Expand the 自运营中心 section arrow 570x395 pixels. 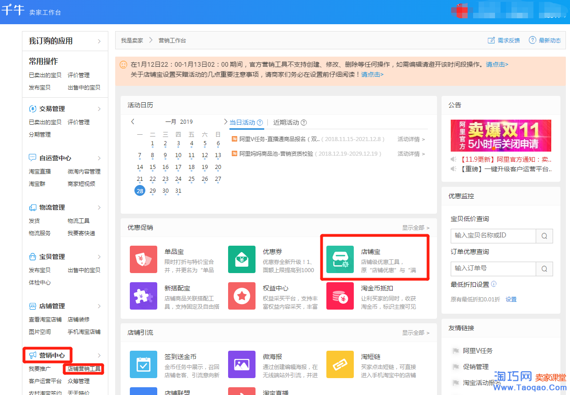pos(99,158)
